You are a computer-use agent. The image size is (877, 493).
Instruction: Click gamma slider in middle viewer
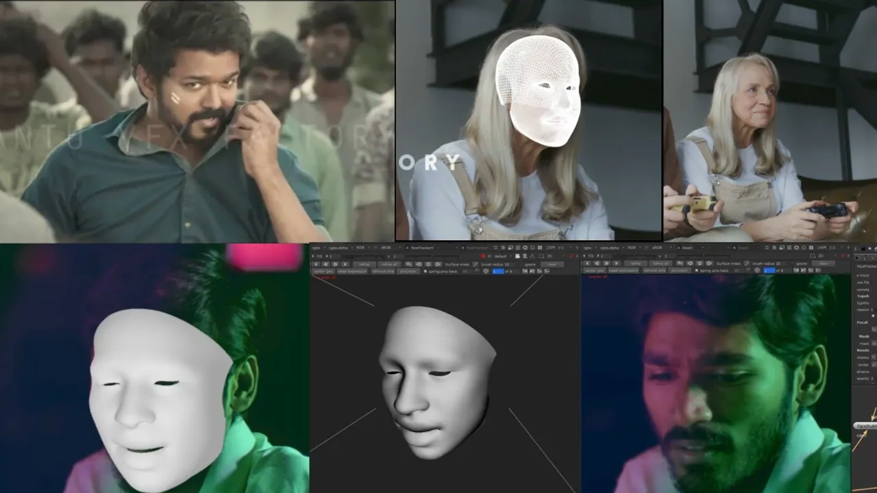click(x=432, y=256)
